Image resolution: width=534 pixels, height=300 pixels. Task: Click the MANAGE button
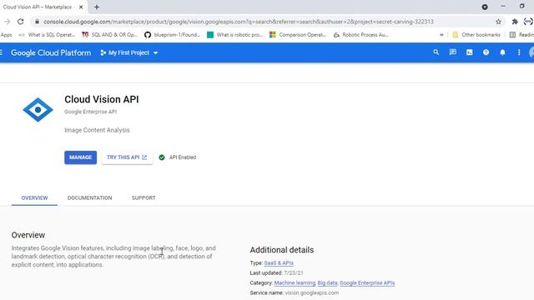80,157
